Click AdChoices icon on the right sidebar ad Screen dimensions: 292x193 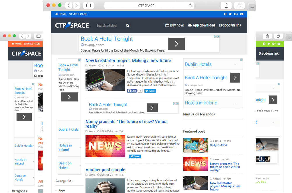click(242, 60)
